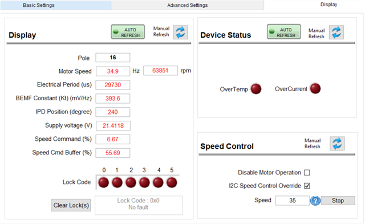Click the 'Electrical Period (us)' label

[64, 84]
